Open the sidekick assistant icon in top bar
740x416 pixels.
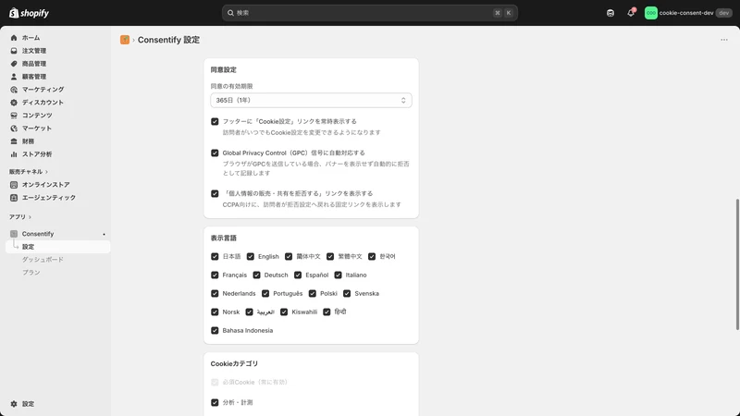coord(610,13)
